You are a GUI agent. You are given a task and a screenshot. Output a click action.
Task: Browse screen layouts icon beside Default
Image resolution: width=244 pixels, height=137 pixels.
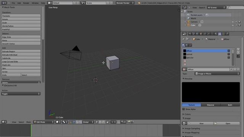[x=50, y=3]
